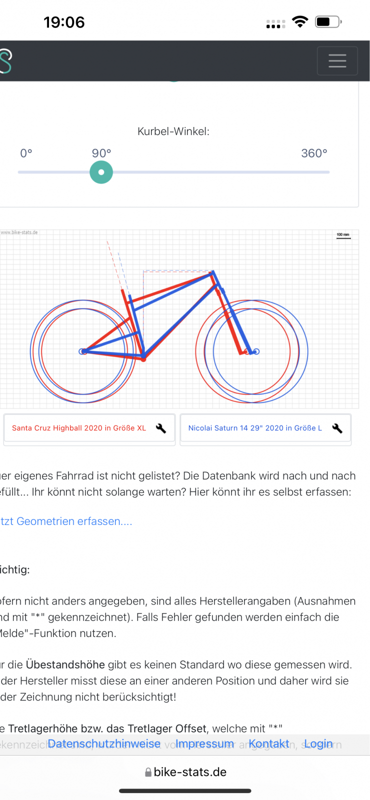Image resolution: width=370 pixels, height=800 pixels.
Task: Tap the lock icon beside bike-stats.de
Action: click(148, 772)
